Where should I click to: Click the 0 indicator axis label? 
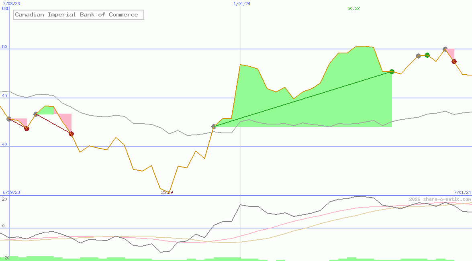(3, 226)
